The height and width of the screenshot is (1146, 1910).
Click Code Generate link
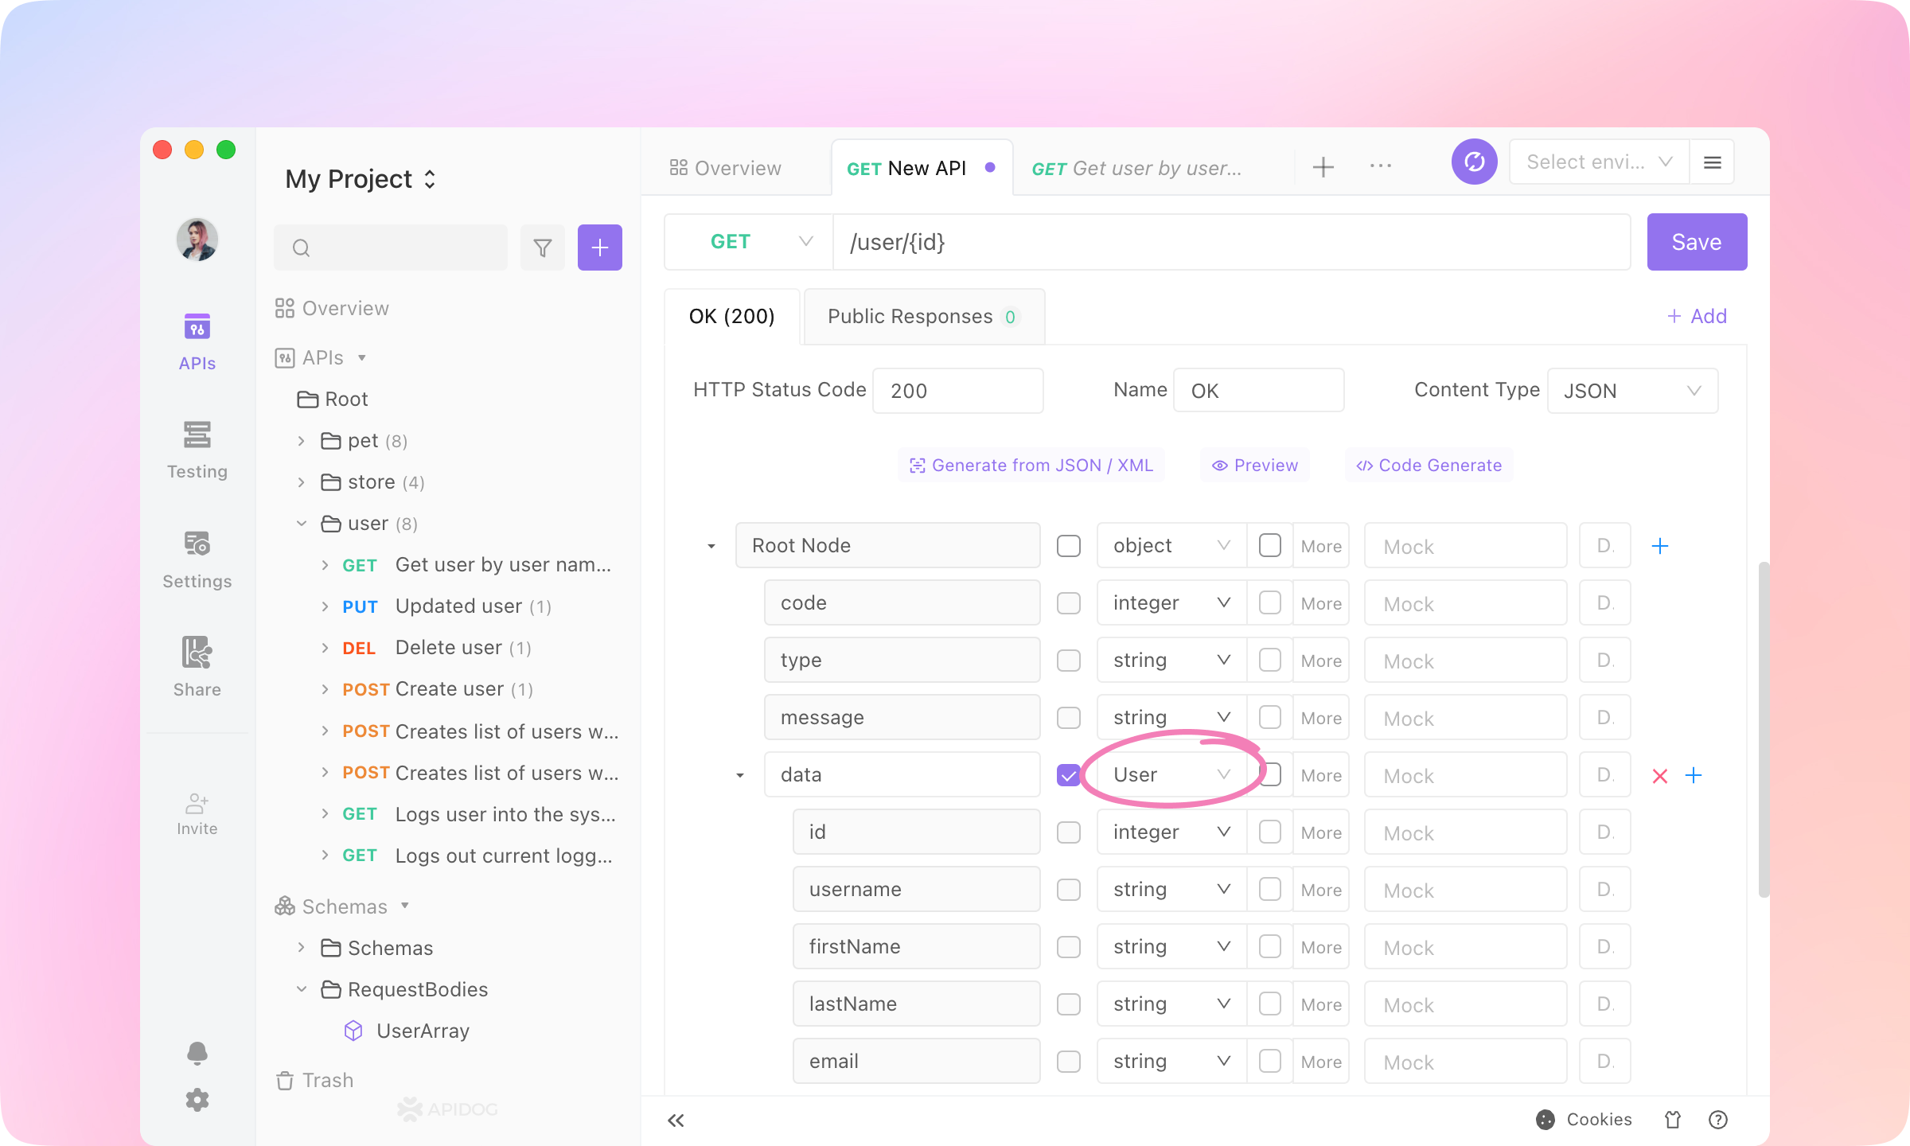click(x=1429, y=466)
